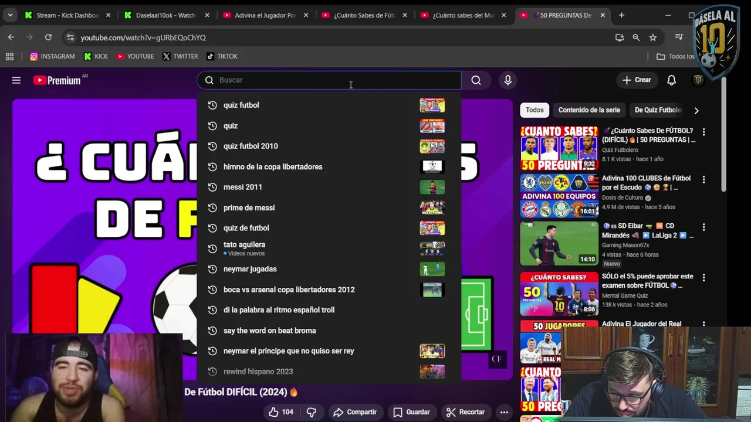This screenshot has height=422, width=751.
Task: Click the install/cast screen icon in address bar
Action: pyautogui.click(x=620, y=38)
